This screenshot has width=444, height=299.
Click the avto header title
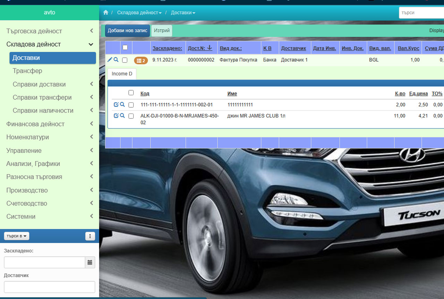(x=49, y=13)
